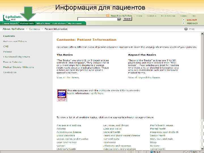Open Kidneys and urinary system category
The image size is (204, 153).
pyautogui.click(x=120, y=149)
